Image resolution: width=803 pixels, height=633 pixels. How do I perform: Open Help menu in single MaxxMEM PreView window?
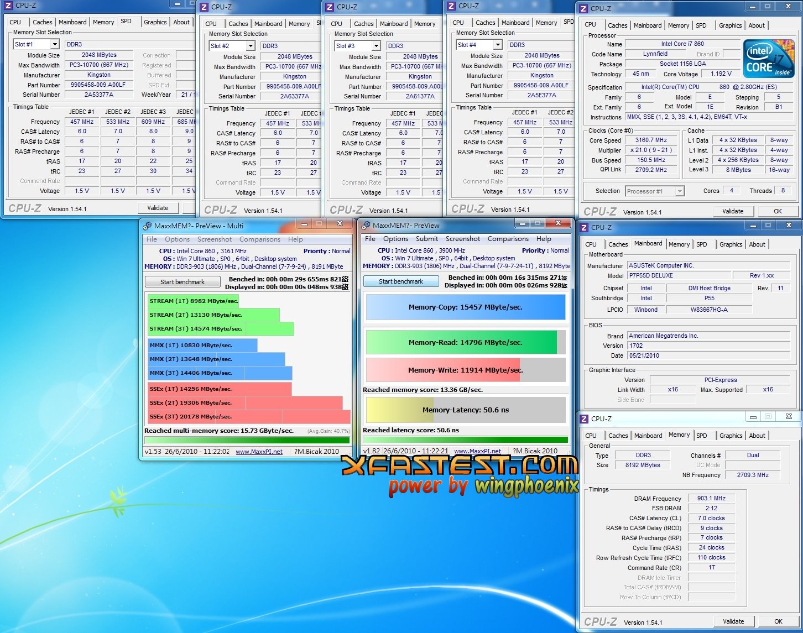(544, 239)
